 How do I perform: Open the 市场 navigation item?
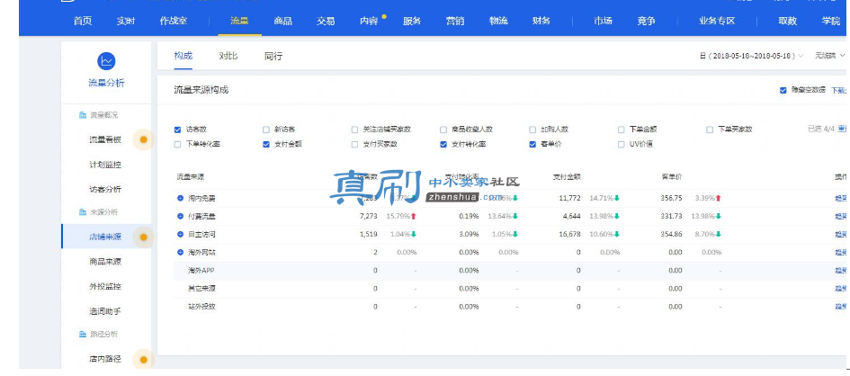[x=603, y=21]
